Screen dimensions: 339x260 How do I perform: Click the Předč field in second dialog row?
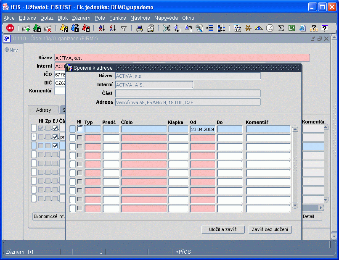[111, 138]
